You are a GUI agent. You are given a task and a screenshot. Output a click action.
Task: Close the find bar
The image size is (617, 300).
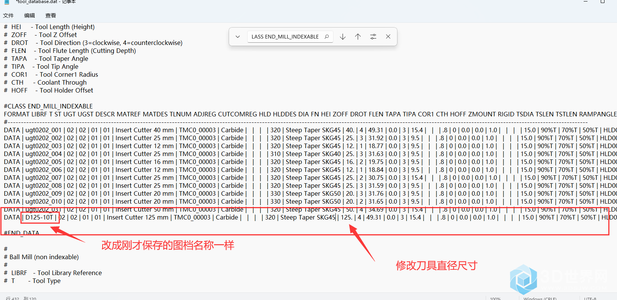[x=388, y=37]
